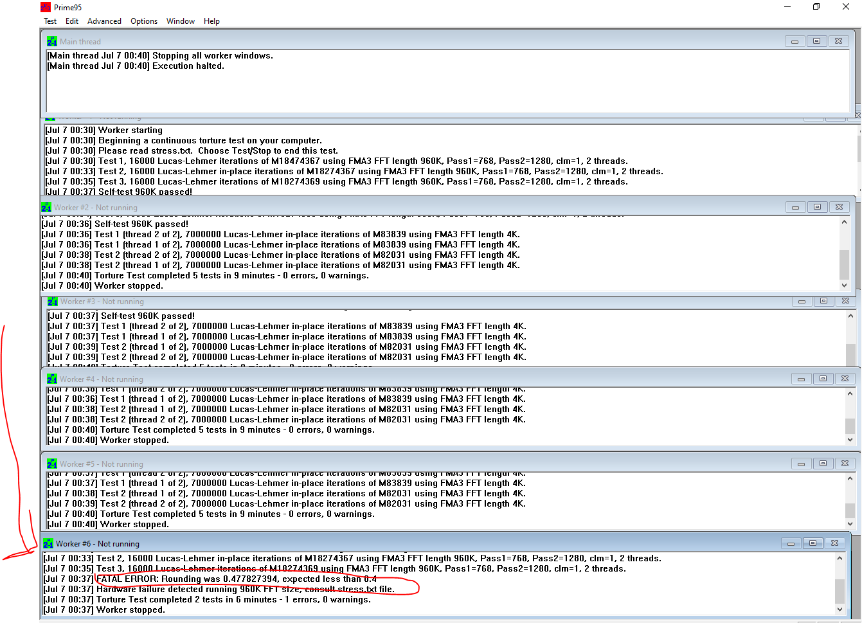Maximize the Main thread window
This screenshot has width=862, height=623.
click(x=816, y=41)
